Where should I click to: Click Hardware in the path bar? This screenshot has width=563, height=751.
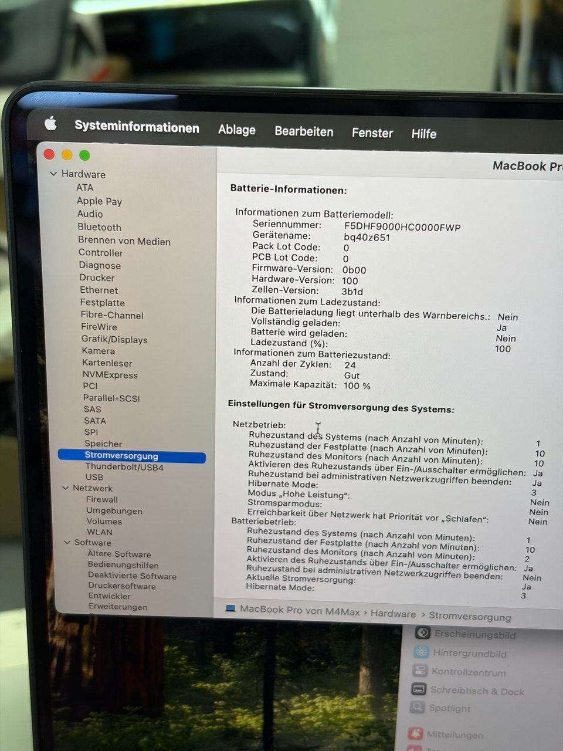[x=393, y=614]
